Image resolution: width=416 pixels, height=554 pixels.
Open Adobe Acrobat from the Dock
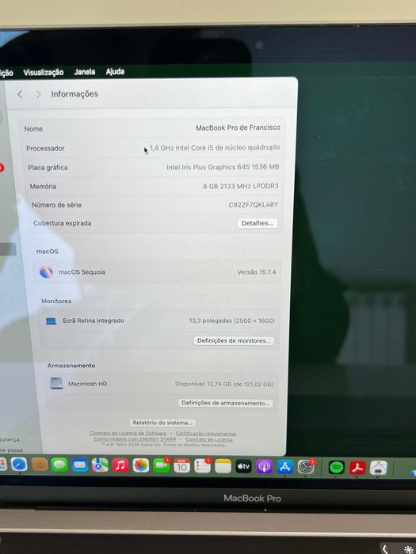tap(357, 468)
